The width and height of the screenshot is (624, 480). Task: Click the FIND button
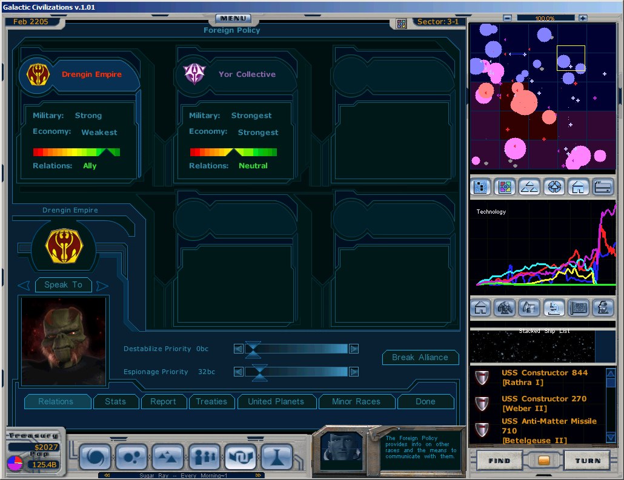(499, 461)
